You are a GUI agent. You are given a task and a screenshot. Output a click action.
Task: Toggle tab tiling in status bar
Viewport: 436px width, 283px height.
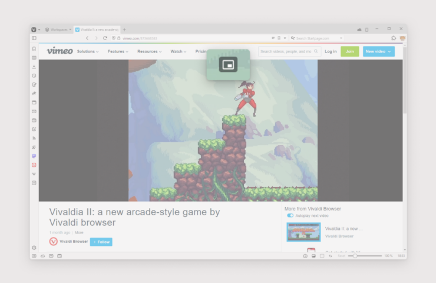click(x=322, y=256)
